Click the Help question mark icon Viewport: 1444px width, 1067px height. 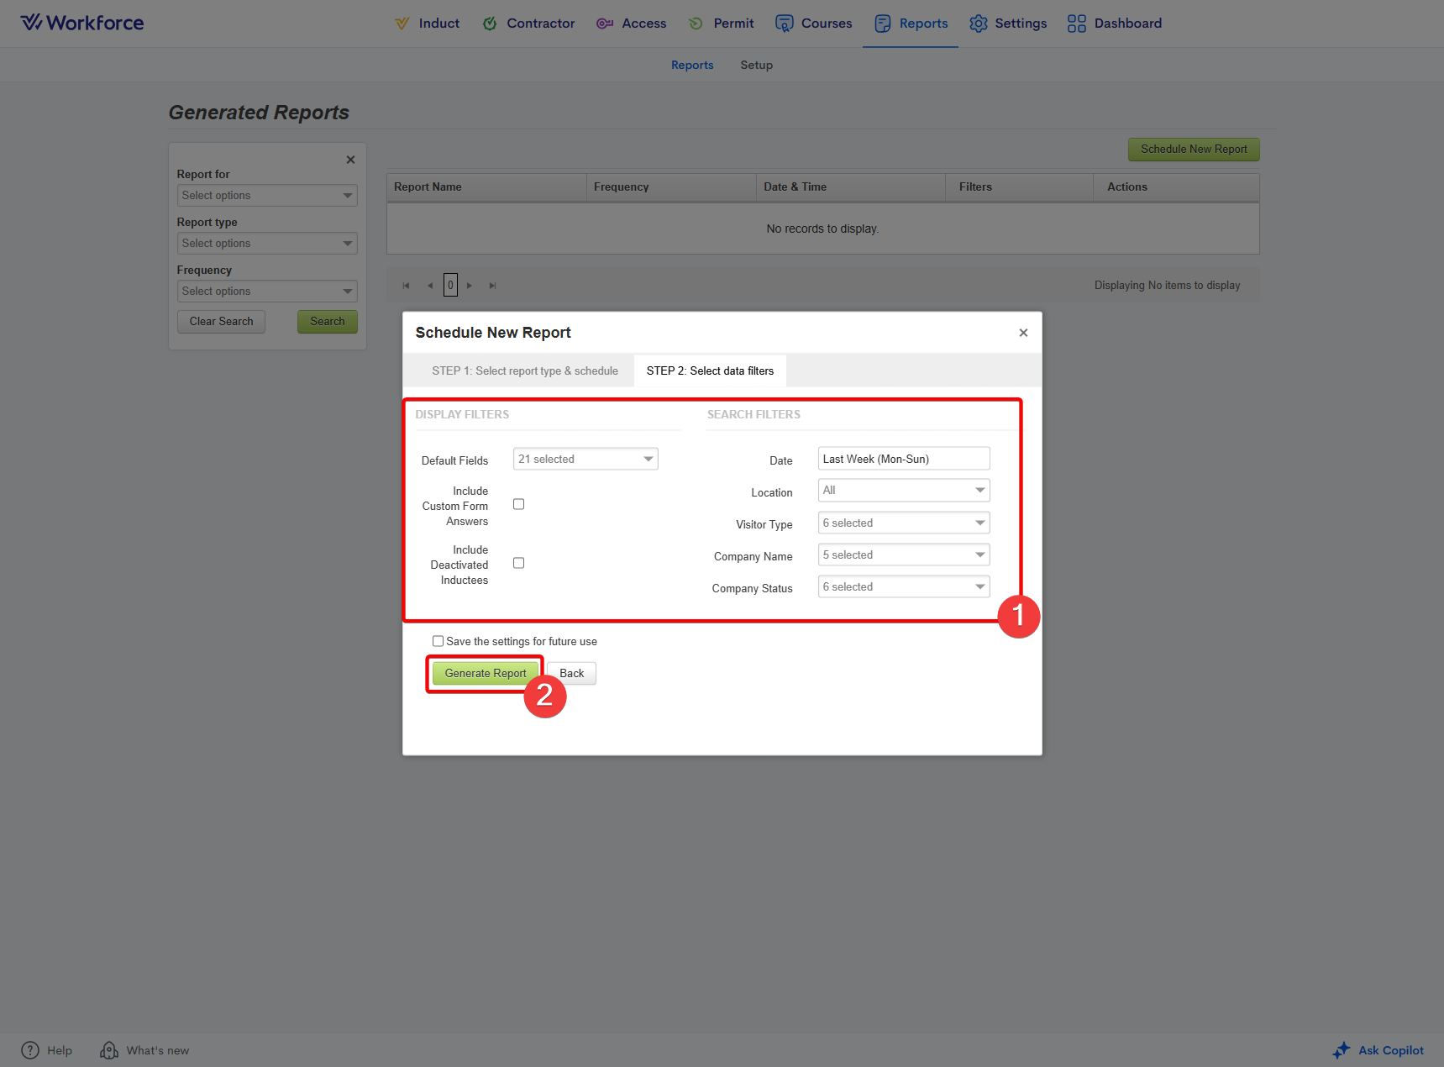click(30, 1050)
